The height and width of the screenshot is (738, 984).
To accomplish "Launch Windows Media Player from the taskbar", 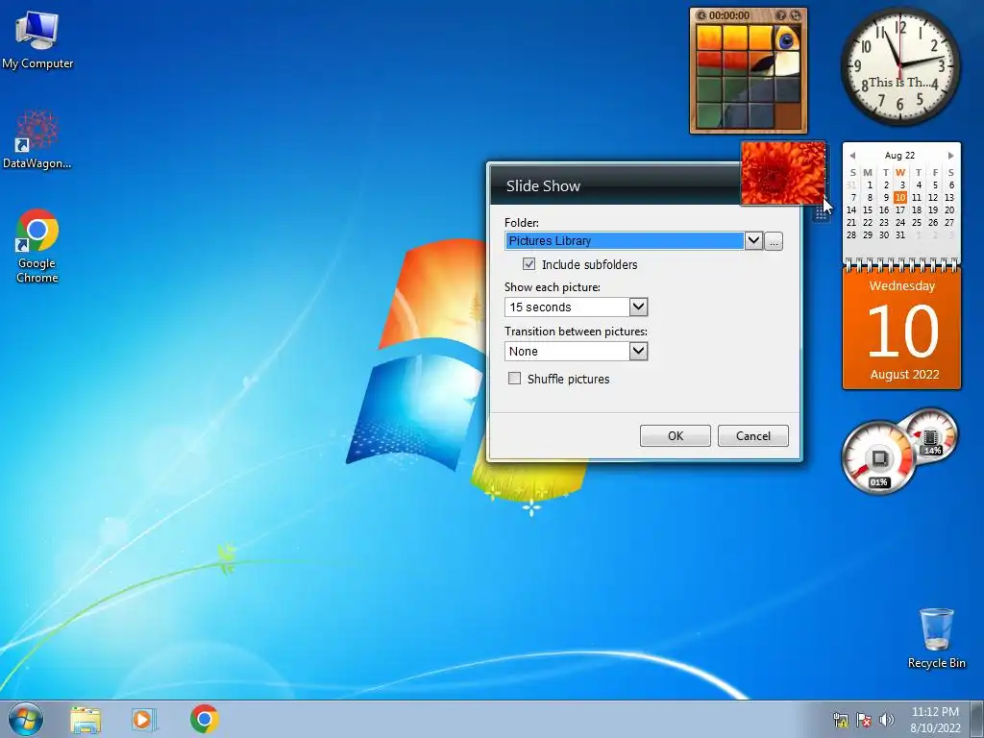I will (144, 720).
